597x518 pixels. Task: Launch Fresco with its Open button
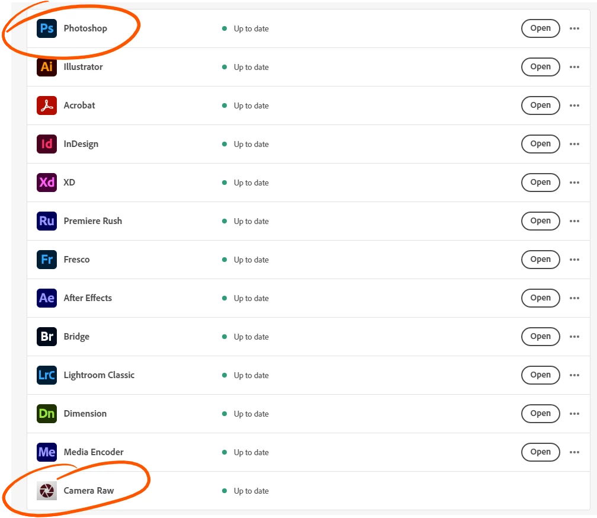click(540, 259)
